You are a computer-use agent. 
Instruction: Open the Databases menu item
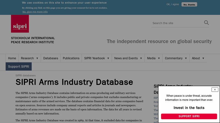pos(51,58)
